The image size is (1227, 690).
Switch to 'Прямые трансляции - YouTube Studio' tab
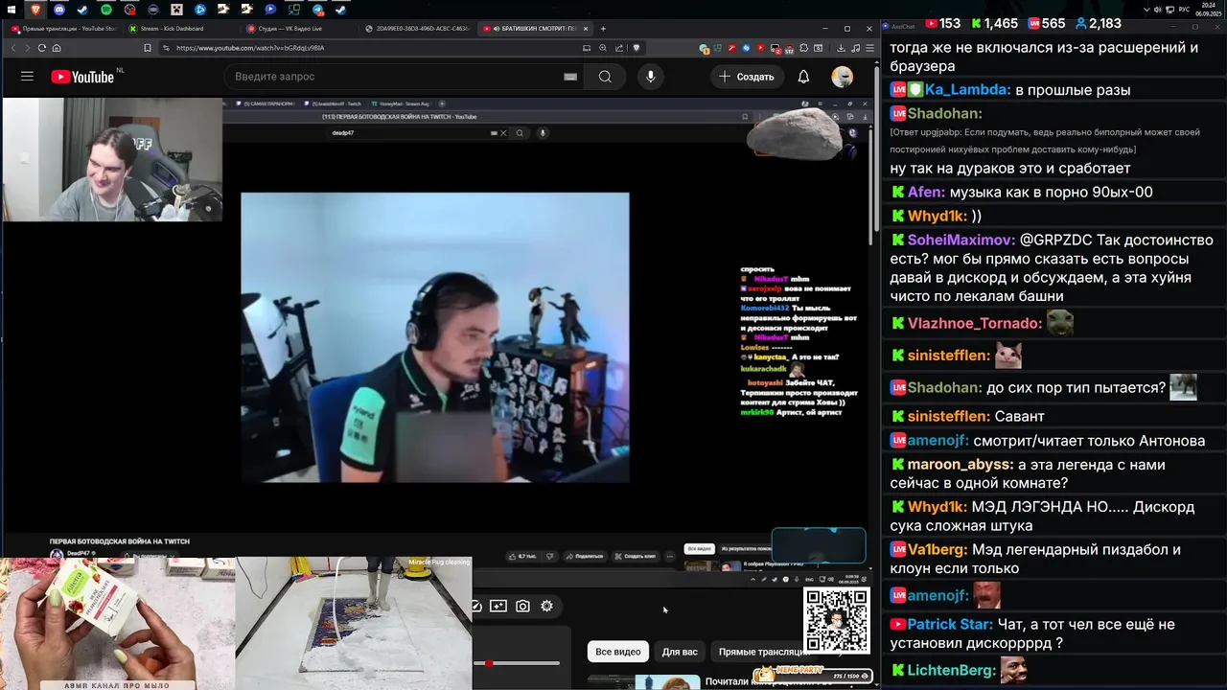pos(62,29)
